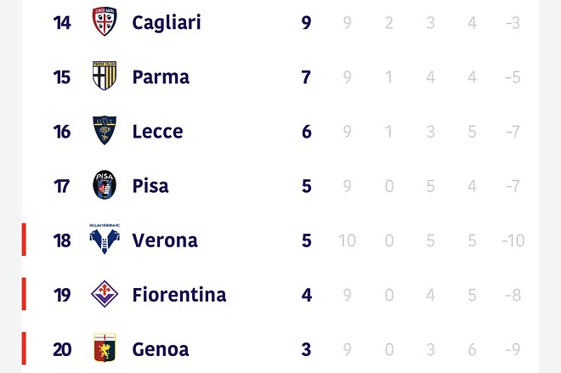The image size is (561, 373).
Task: Click the Genoa club crest
Action: pyautogui.click(x=105, y=348)
